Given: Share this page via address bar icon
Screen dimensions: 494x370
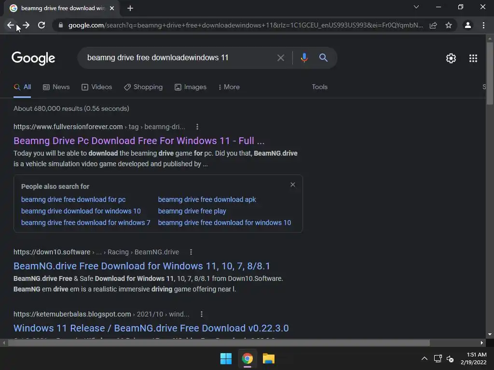Looking at the screenshot, I should [x=433, y=25].
